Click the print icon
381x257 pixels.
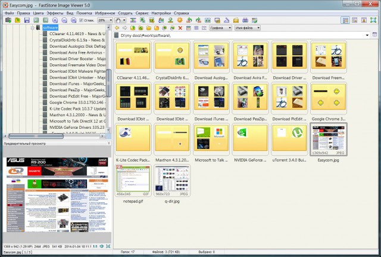click(245, 20)
